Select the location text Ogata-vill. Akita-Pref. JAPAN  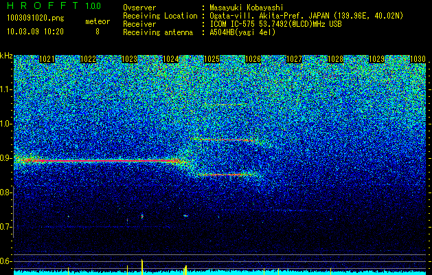269,16
